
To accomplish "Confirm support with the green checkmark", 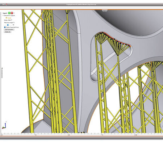I will [x=9, y=13].
